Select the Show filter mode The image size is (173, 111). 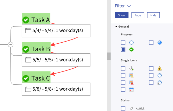[x=122, y=15]
